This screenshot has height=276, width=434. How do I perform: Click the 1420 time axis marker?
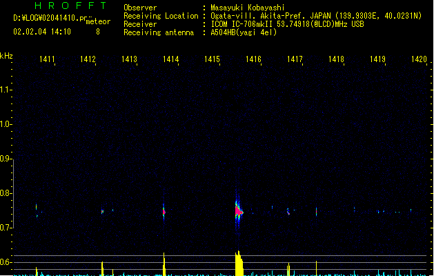419,59
